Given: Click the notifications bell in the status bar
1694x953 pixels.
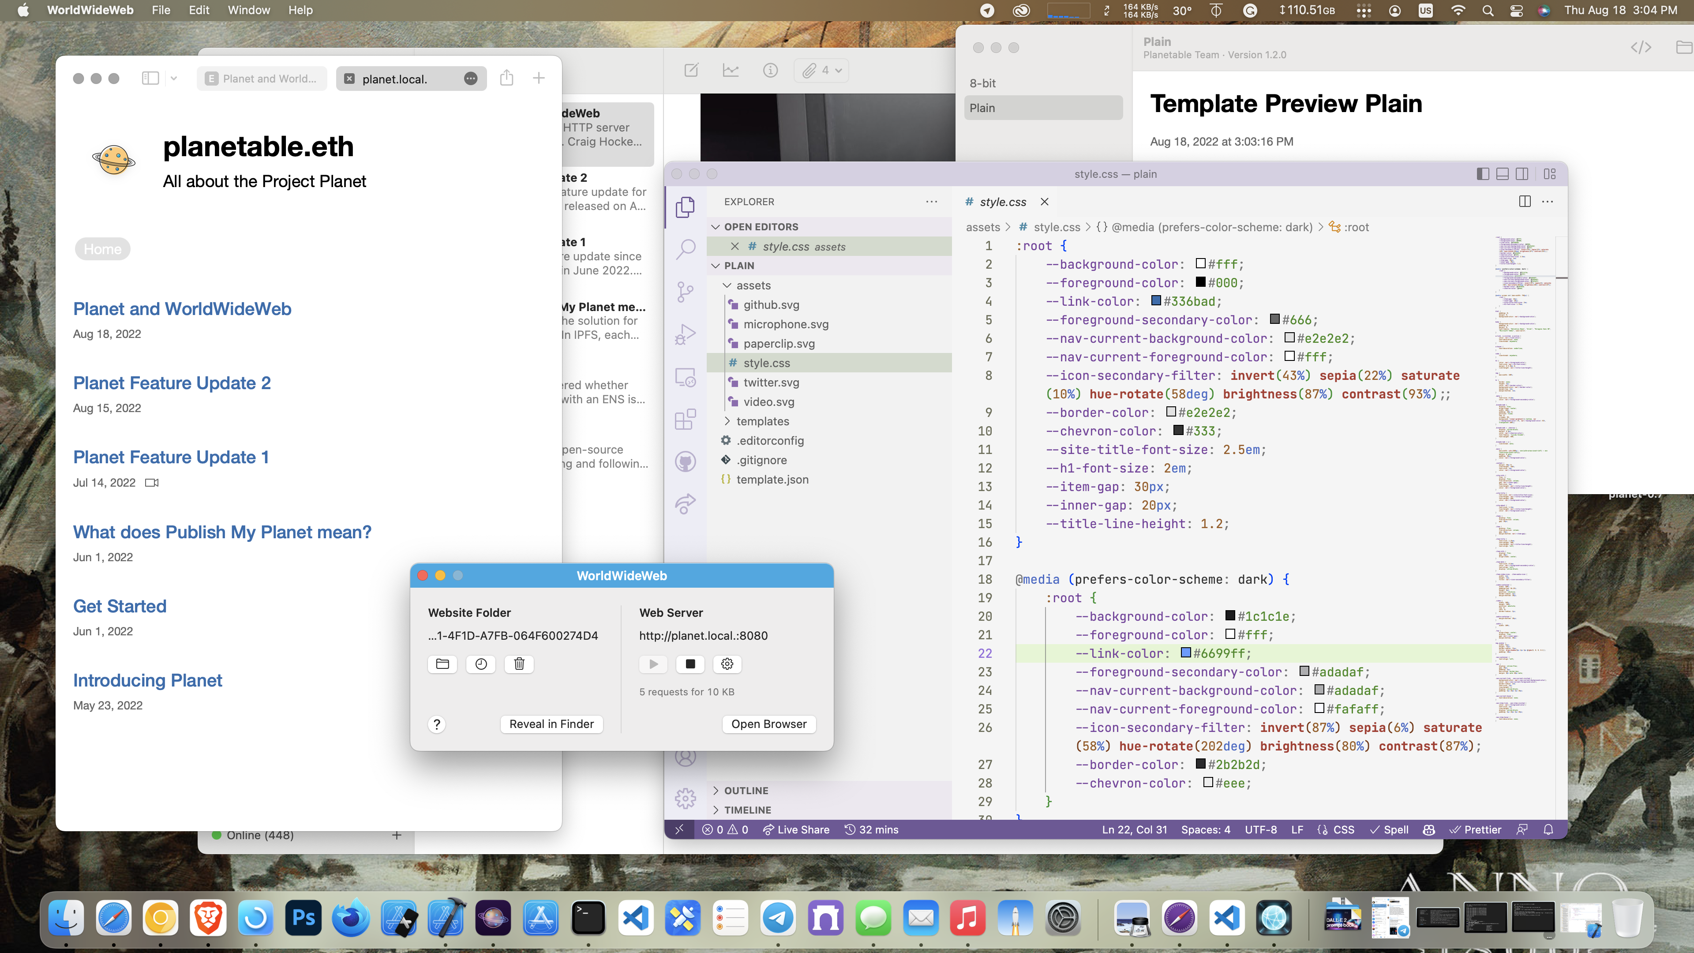Looking at the screenshot, I should click(x=1549, y=829).
